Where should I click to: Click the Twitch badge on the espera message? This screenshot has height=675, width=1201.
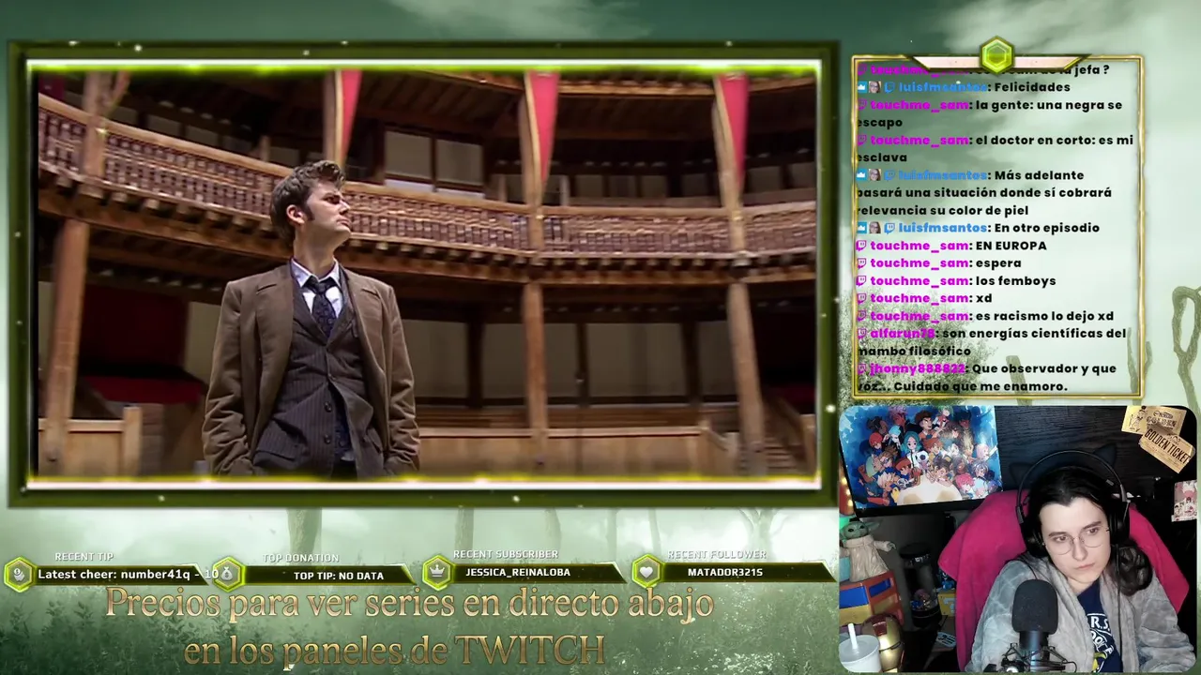pos(862,263)
